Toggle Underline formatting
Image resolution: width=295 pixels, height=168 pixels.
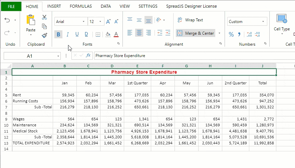tap(77, 34)
